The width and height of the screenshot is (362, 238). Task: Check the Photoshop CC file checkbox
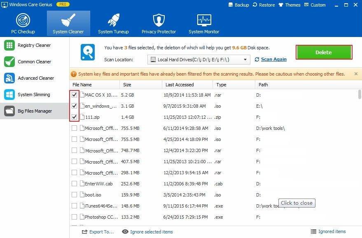click(x=75, y=217)
